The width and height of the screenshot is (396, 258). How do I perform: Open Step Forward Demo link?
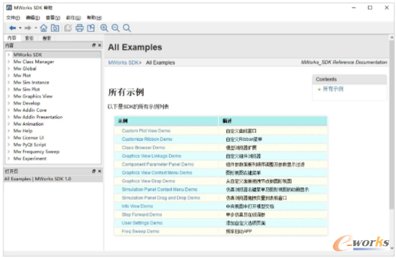click(142, 215)
